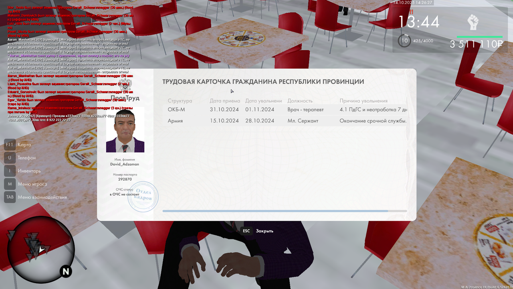The width and height of the screenshot is (513, 289).
Task: Click hire date 31.10.2024
Action: [224, 110]
